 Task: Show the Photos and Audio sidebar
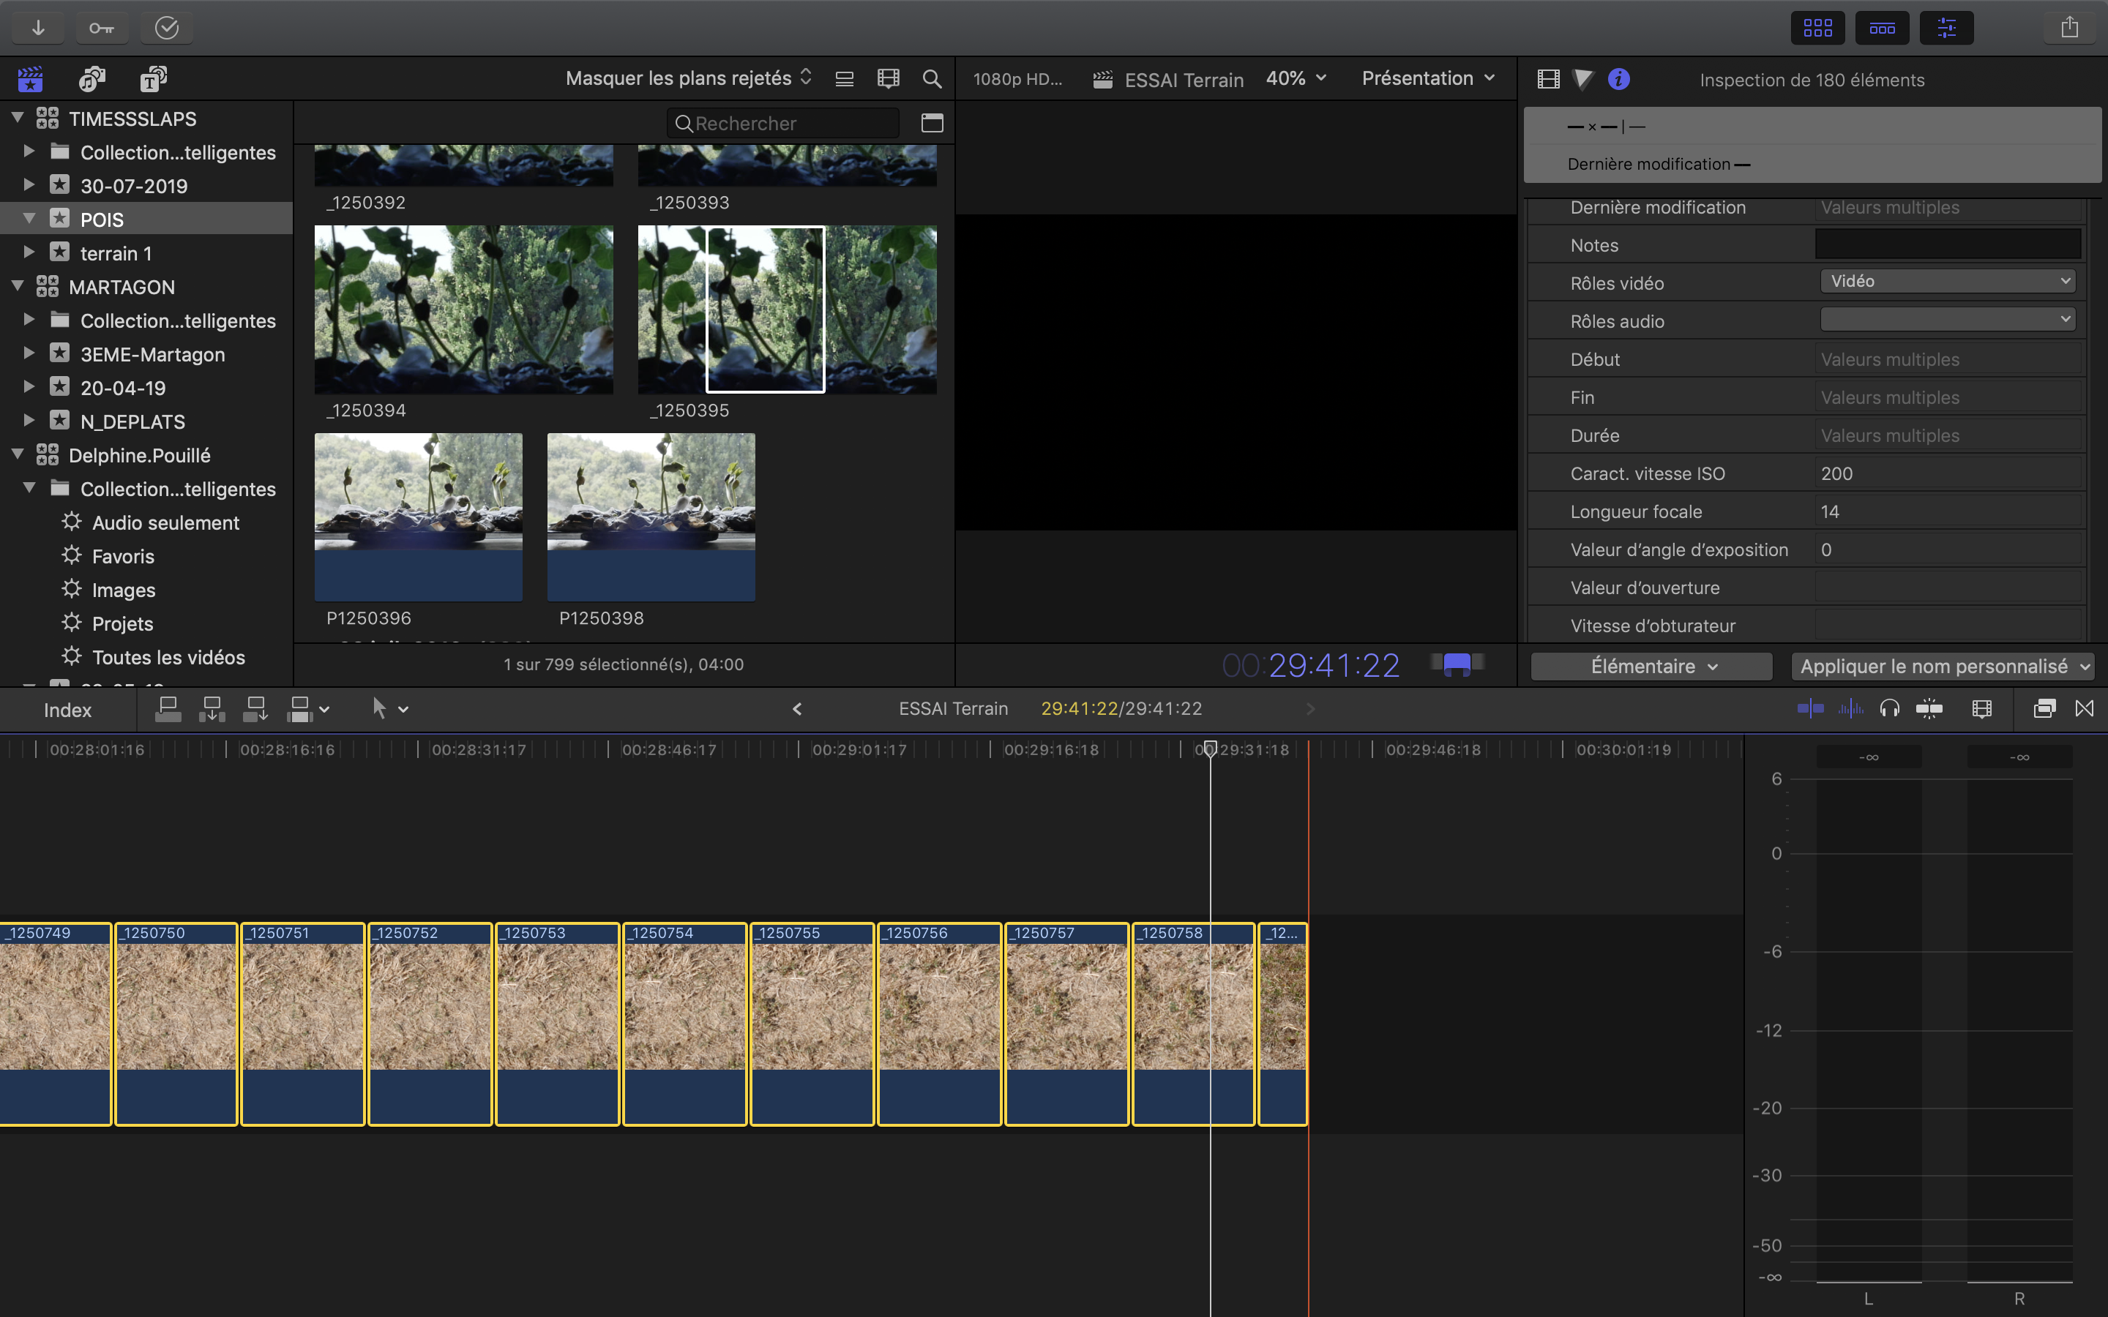click(91, 79)
